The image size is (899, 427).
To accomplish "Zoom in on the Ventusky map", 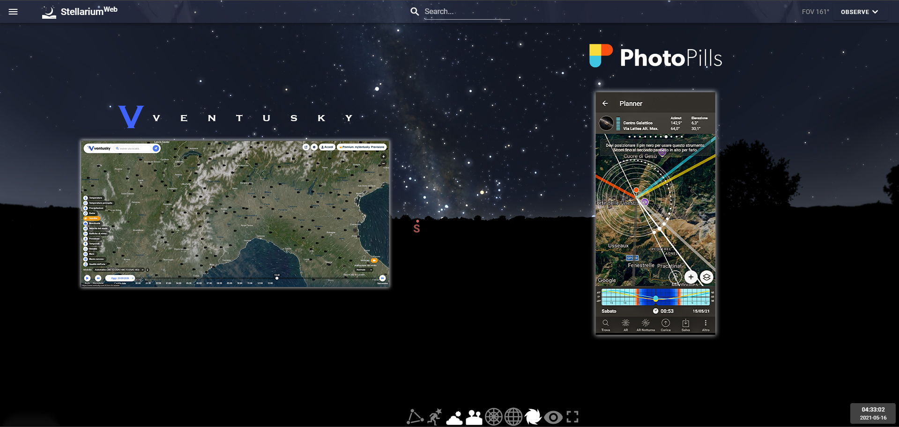I will [383, 157].
